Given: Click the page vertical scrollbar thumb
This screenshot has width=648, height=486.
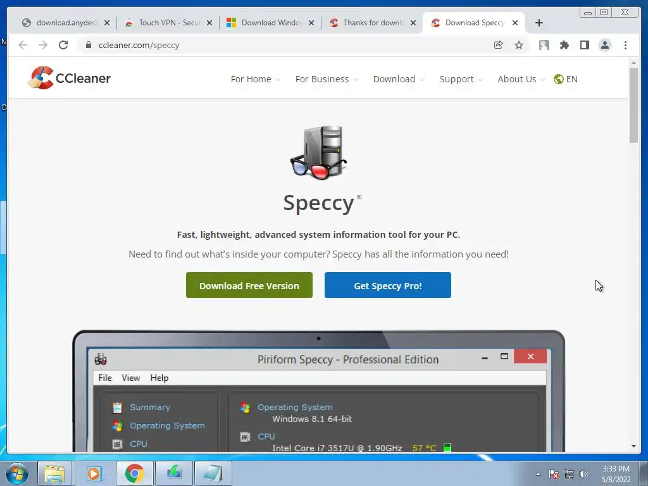Looking at the screenshot, I should tap(633, 106).
